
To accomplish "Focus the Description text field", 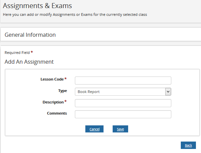I will [123, 103].
